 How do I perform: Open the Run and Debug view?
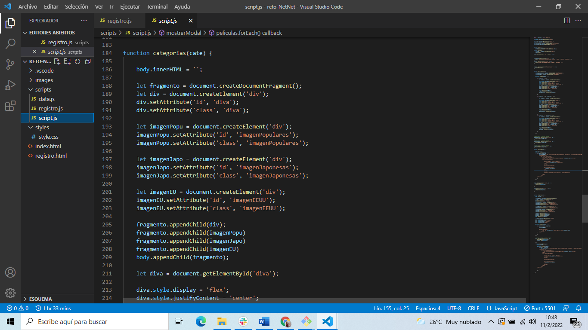pos(10,85)
